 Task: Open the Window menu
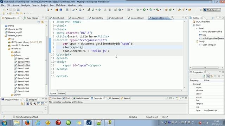[x=72, y=5]
